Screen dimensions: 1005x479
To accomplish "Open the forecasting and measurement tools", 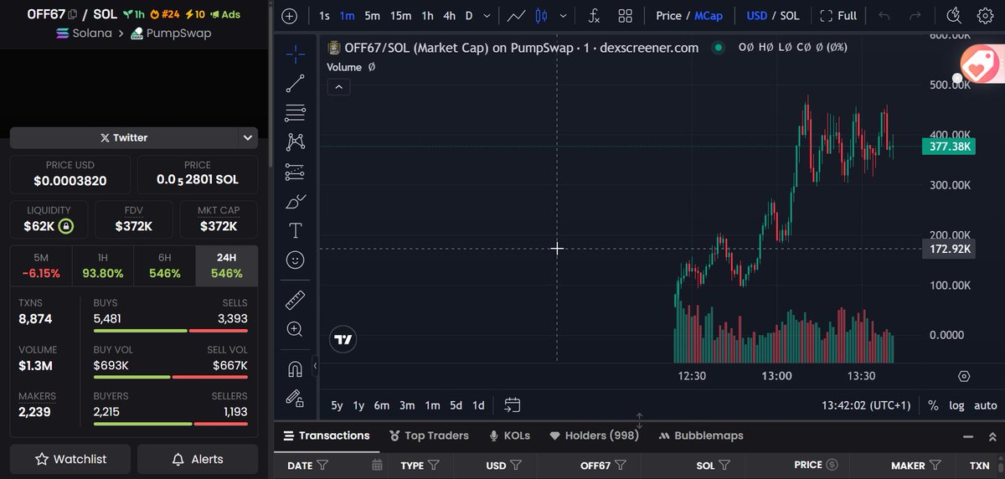I will click(x=295, y=172).
